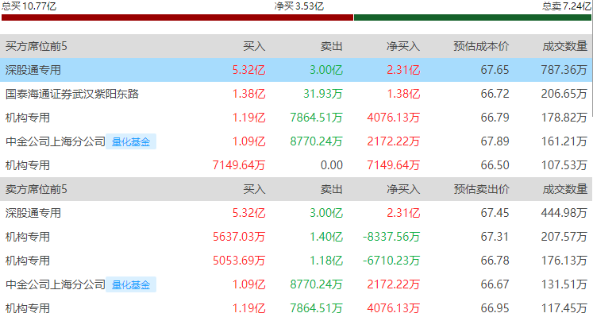Open 中金公司上海分公司 in buyer list
The image size is (593, 317).
point(56,141)
